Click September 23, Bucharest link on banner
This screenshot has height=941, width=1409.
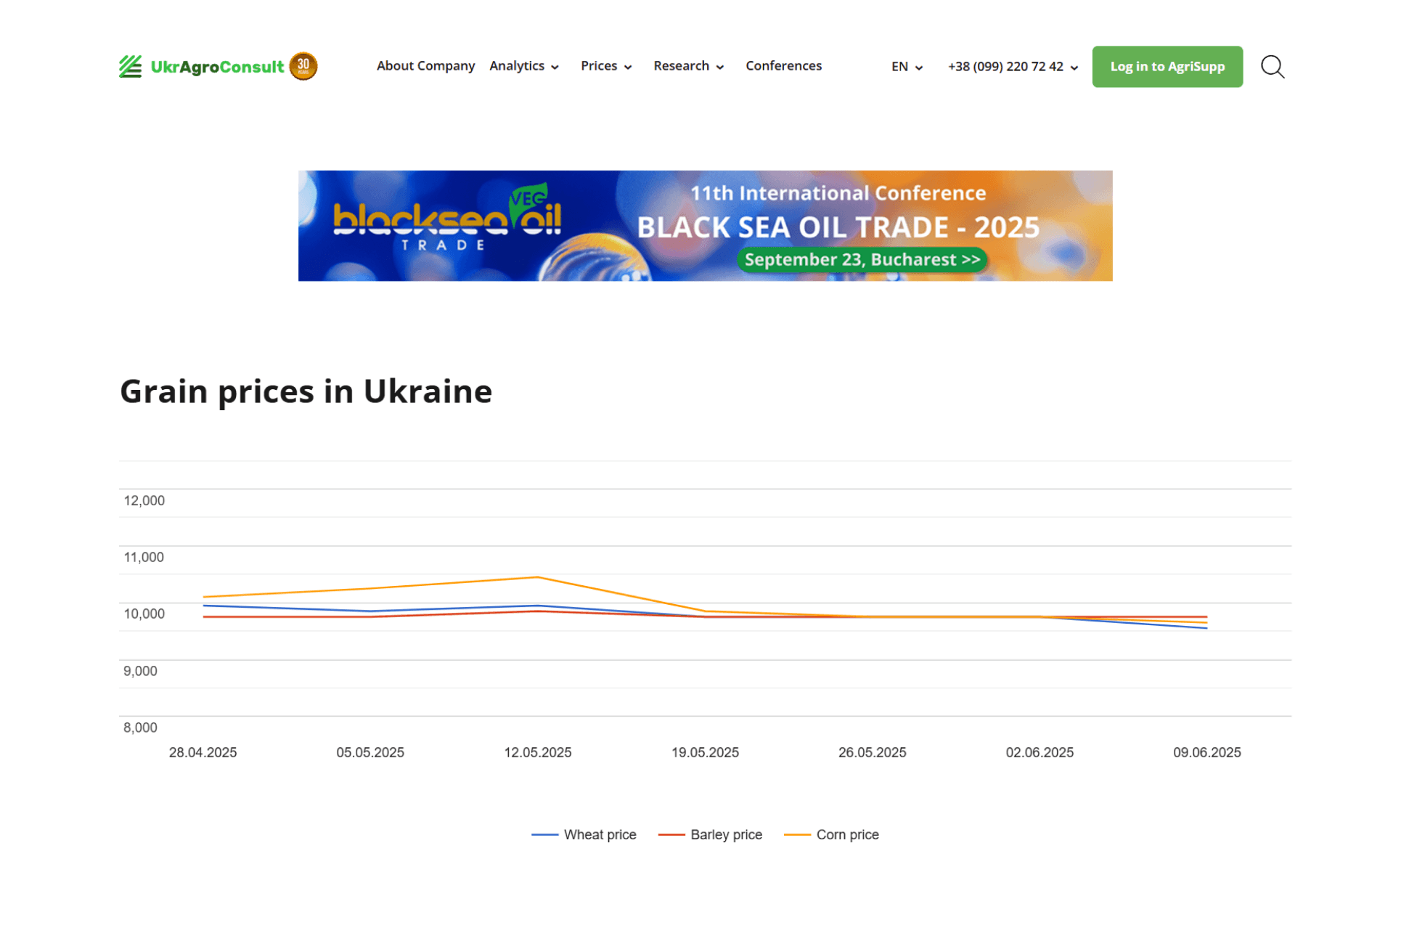click(862, 260)
